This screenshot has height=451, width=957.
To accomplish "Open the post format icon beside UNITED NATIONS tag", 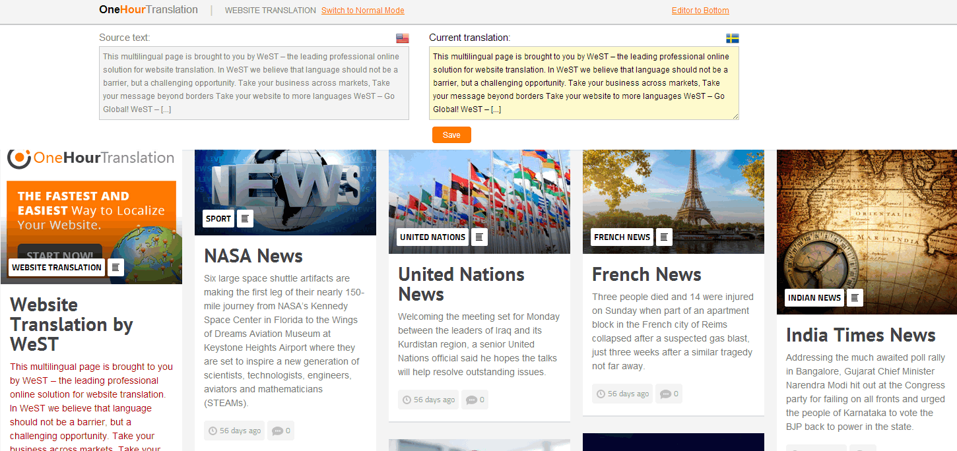I will [479, 237].
